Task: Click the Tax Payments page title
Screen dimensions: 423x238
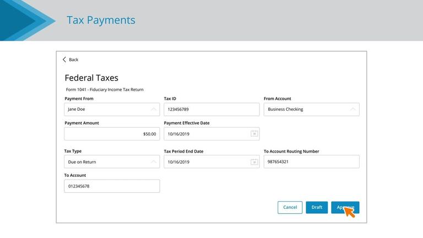Action: tap(101, 20)
